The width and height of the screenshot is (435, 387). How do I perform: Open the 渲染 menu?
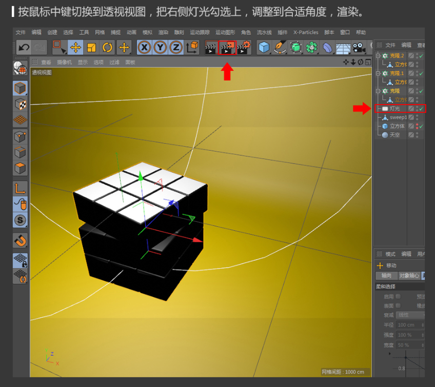click(x=163, y=32)
